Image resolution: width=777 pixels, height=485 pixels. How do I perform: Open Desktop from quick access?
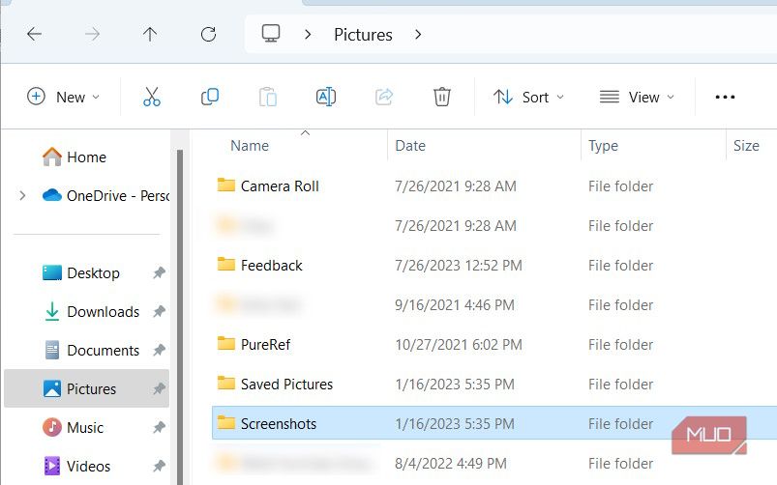(81, 272)
